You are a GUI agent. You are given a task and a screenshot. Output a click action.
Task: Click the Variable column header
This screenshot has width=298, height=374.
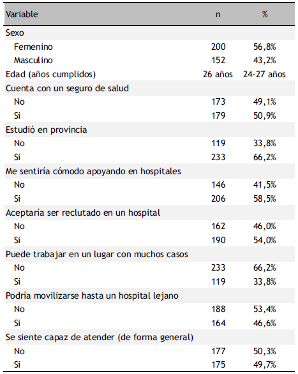pos(22,14)
